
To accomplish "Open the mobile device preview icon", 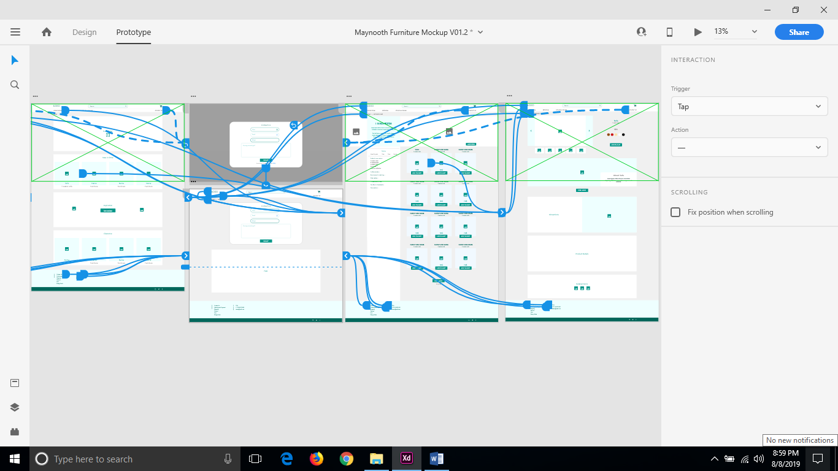I will [x=670, y=32].
